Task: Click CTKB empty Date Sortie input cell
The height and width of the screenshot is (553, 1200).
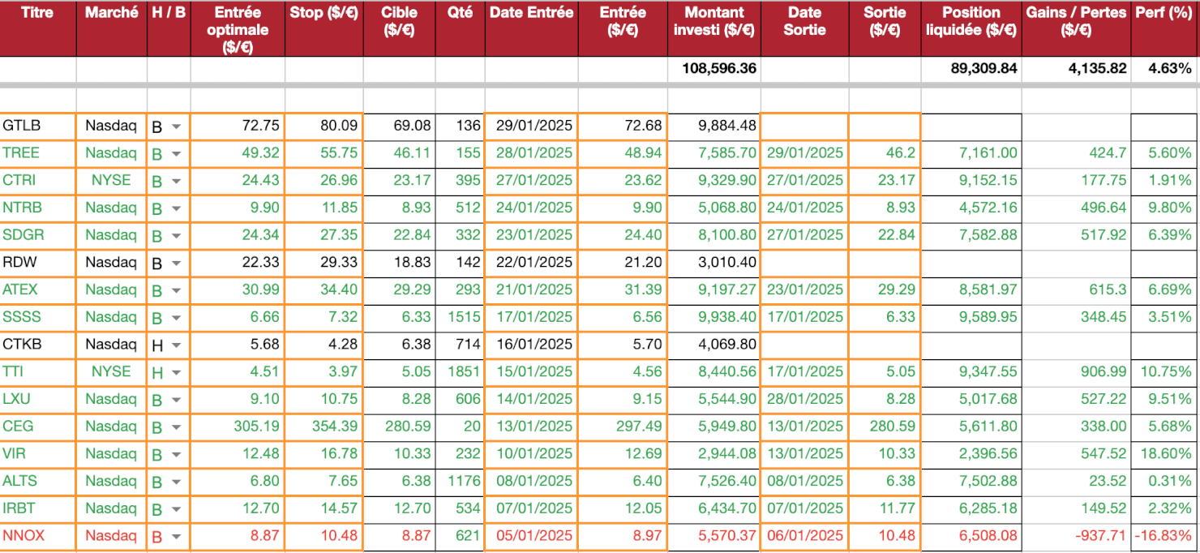Action: click(805, 345)
